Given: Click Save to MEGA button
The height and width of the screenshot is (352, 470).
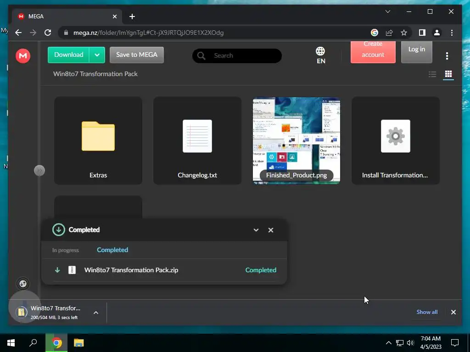Looking at the screenshot, I should 137,55.
